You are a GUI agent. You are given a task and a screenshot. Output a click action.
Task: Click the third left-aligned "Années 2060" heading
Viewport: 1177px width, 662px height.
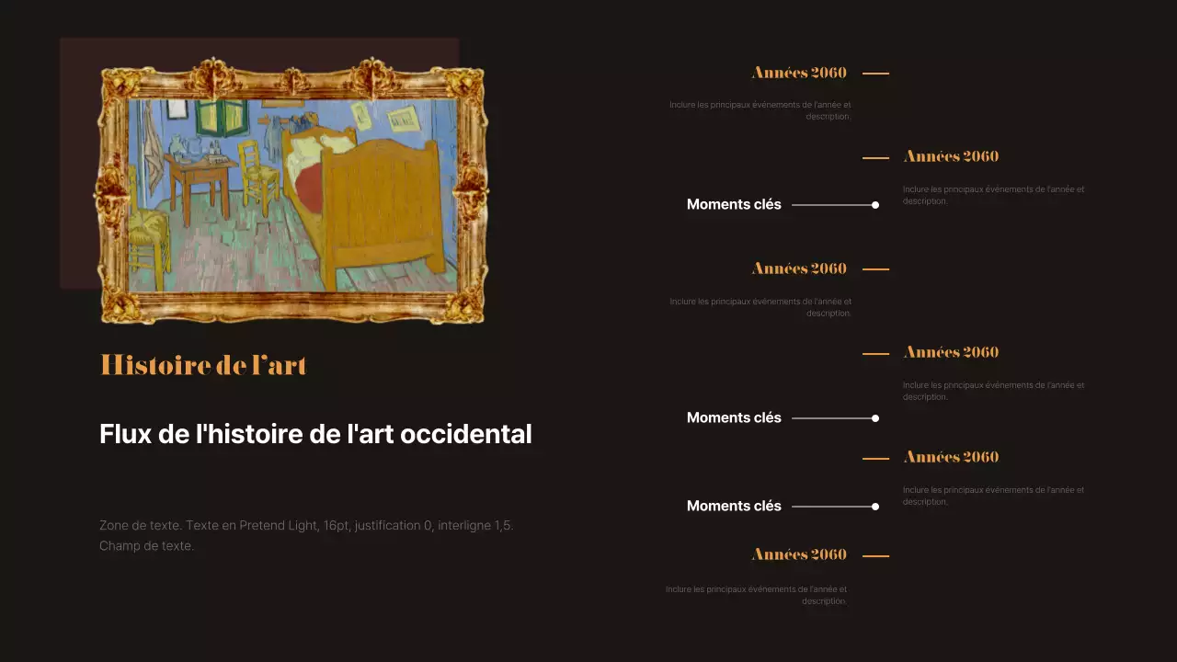click(x=798, y=268)
